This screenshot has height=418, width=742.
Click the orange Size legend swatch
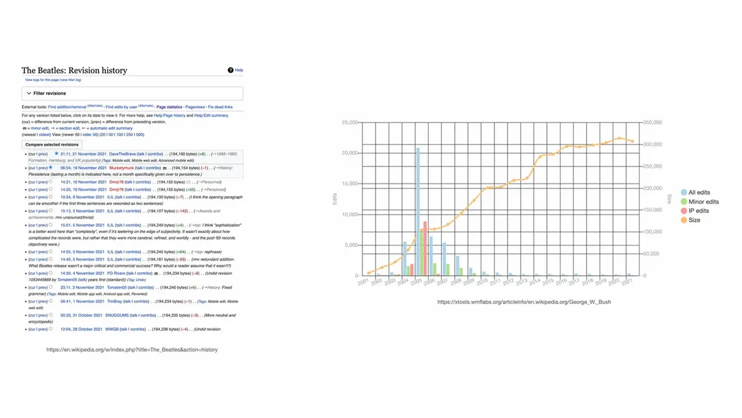(684, 220)
